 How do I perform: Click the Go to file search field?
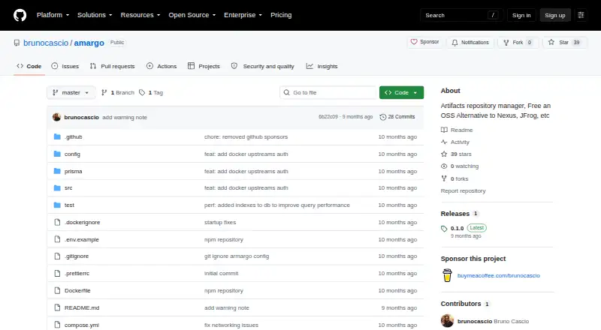click(328, 93)
